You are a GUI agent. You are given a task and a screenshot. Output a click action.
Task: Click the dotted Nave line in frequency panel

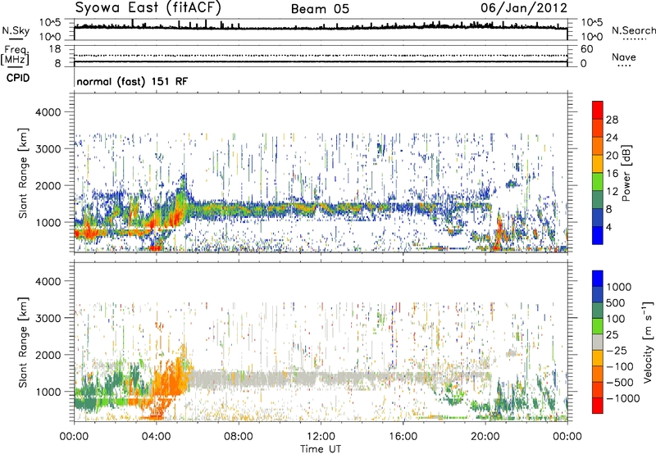[321, 55]
